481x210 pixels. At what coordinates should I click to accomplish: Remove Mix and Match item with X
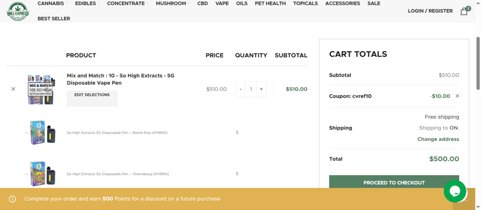13,89
